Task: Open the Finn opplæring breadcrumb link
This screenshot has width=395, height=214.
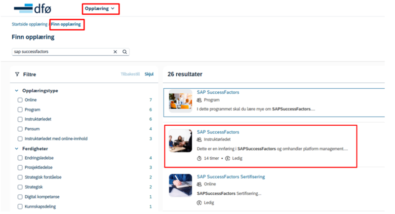Action: point(66,24)
